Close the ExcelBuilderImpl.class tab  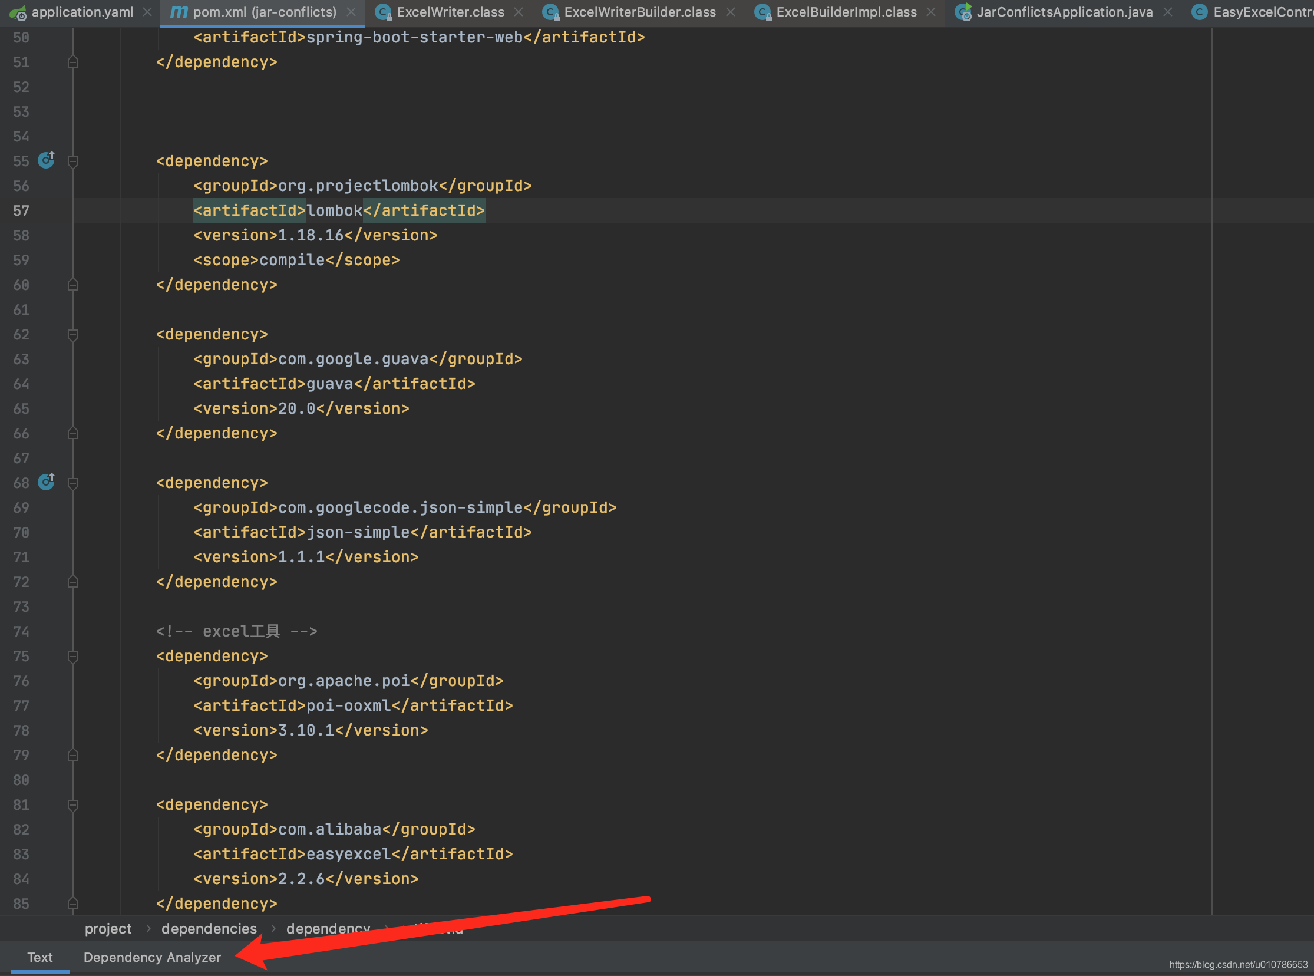932,12
